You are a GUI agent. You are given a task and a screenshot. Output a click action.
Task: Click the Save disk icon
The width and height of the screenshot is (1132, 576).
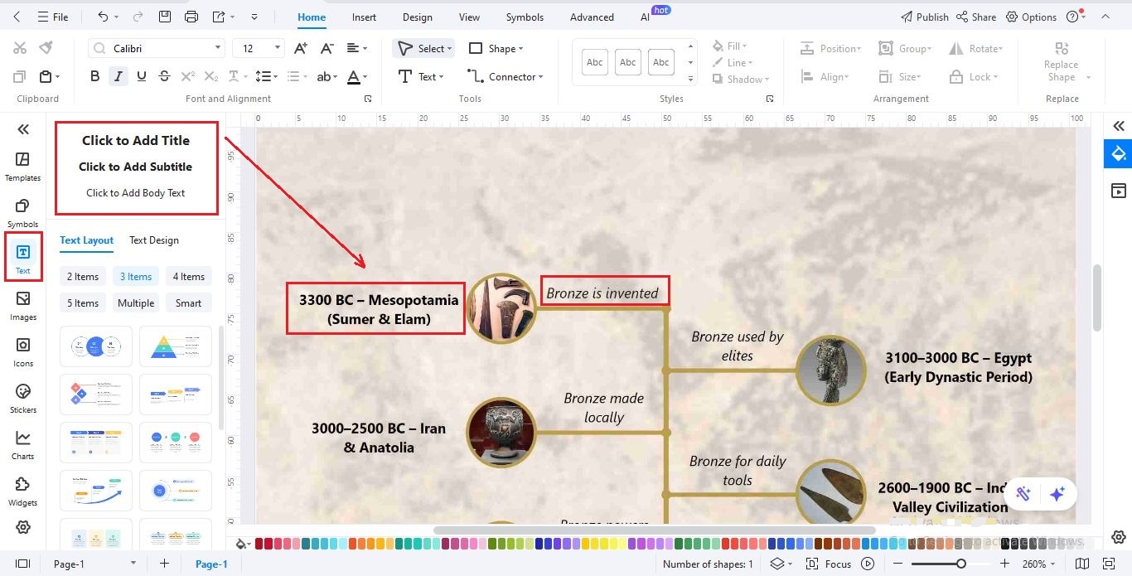pos(165,17)
